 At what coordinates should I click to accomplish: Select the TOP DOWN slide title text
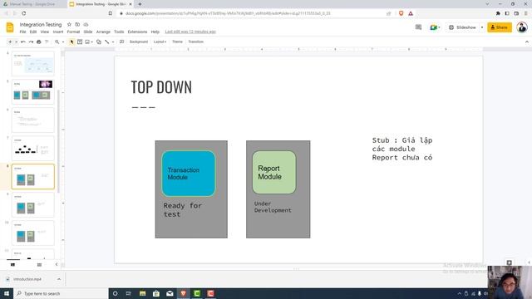pos(161,87)
